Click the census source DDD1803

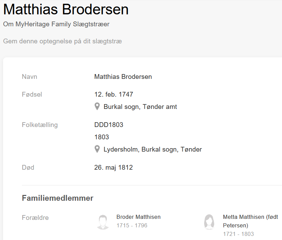coord(109,125)
